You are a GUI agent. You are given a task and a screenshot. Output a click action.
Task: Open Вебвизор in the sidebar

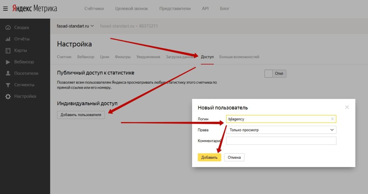(x=24, y=62)
